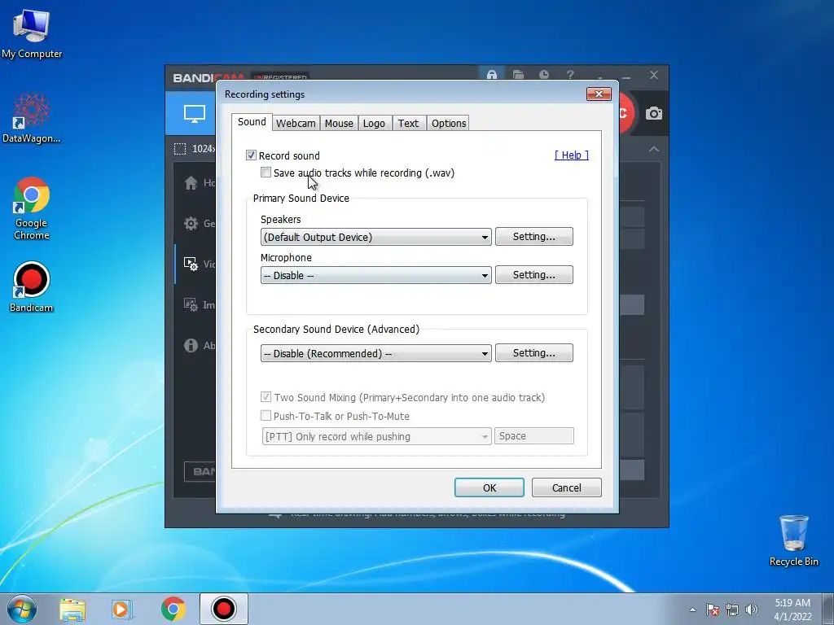Open Bandicam help question mark icon
The height and width of the screenshot is (625, 834).
(570, 75)
